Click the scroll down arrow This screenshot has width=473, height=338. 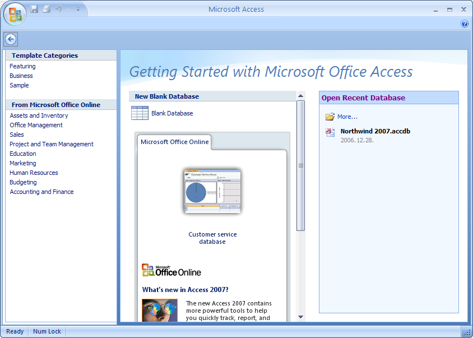pos(300,317)
